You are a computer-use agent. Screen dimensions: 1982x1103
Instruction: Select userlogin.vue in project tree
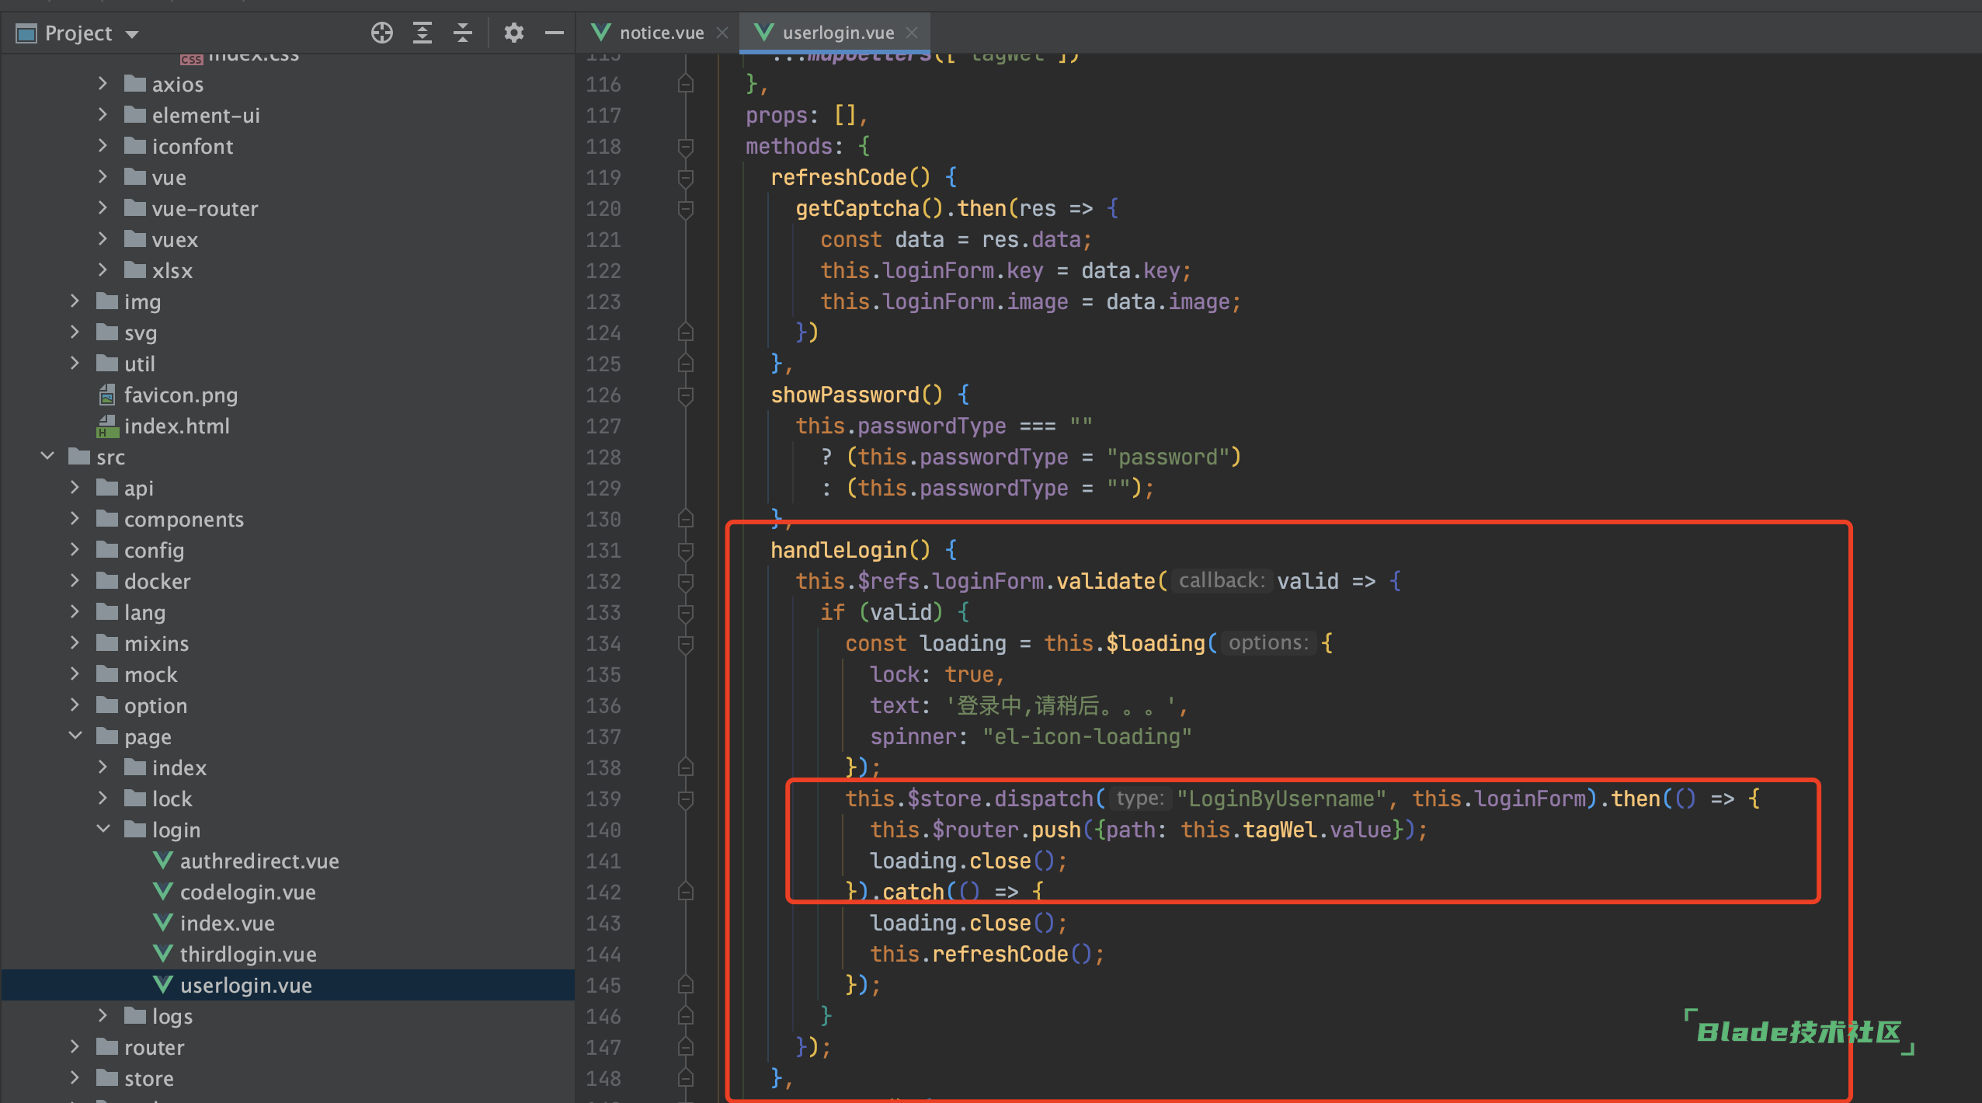coord(245,986)
